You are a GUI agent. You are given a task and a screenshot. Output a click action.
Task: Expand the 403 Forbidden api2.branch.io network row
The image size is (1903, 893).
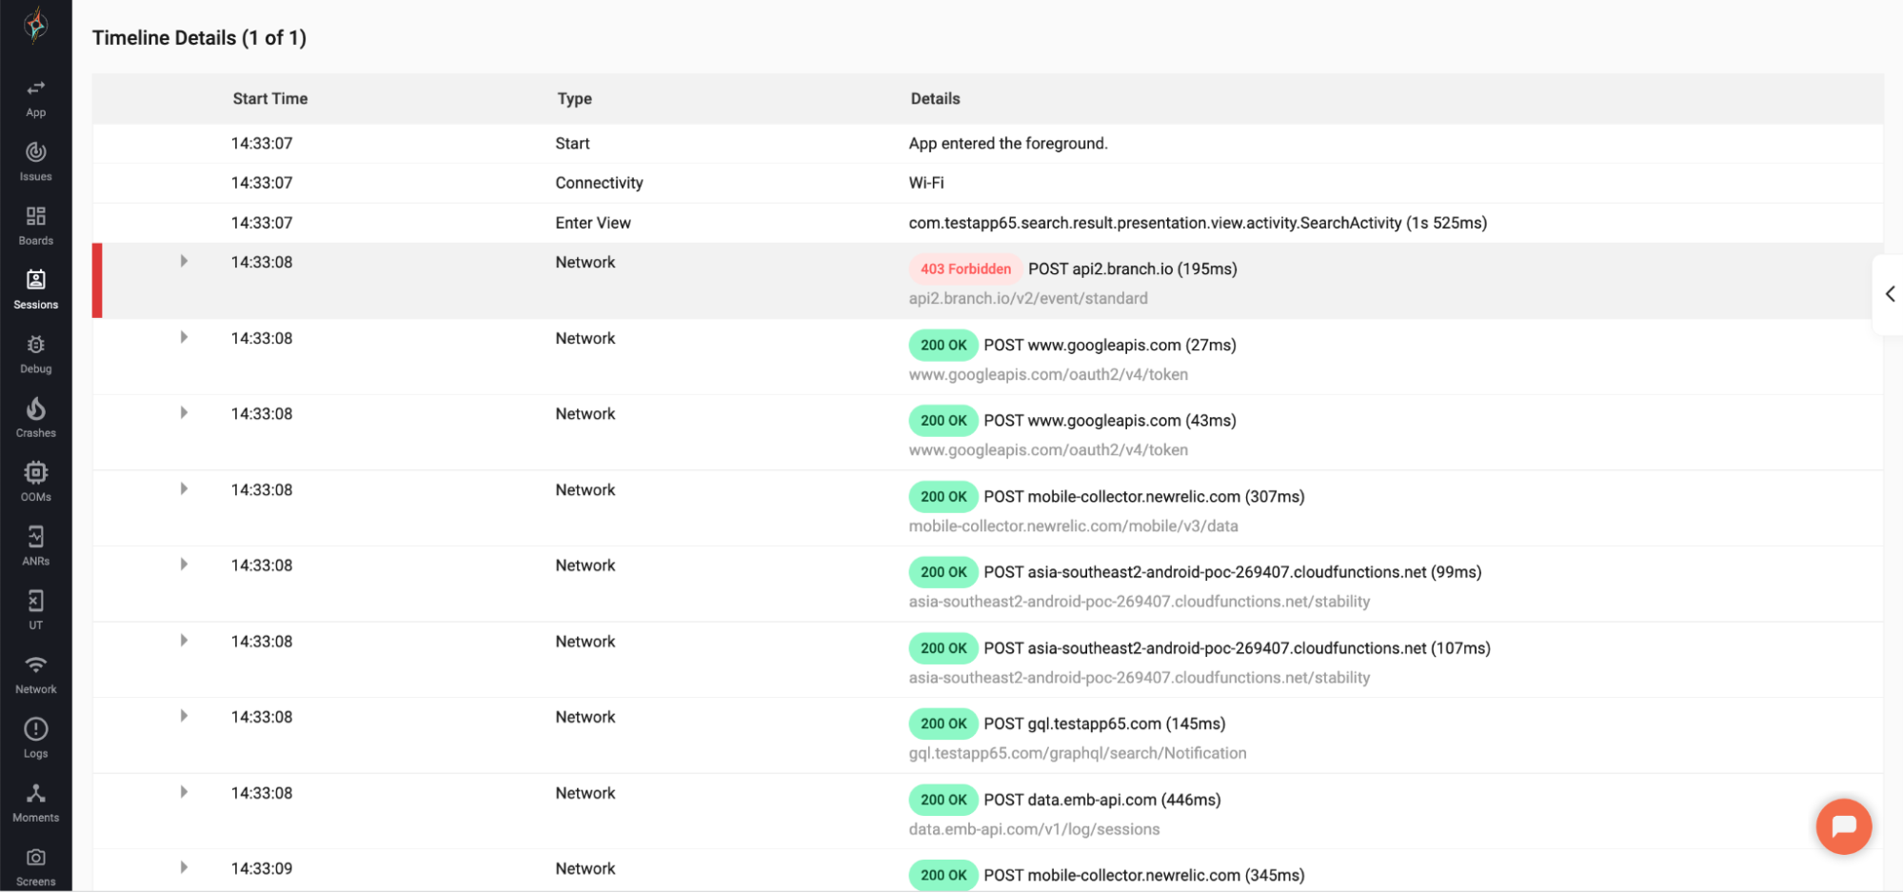pos(184,260)
